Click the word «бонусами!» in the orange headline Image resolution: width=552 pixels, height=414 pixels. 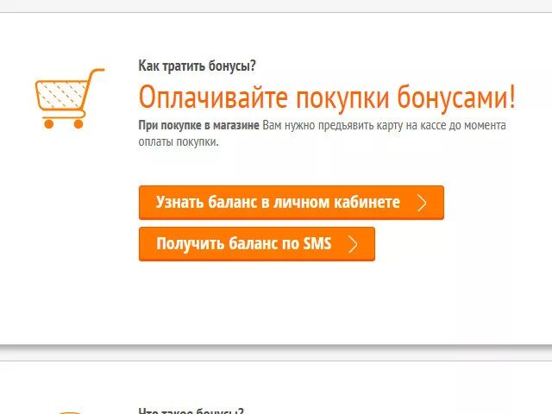[x=456, y=97]
